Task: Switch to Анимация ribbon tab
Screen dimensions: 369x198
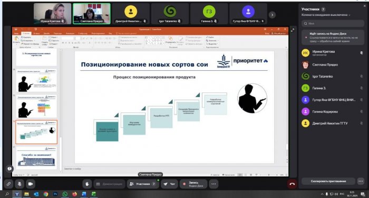Action: (x=70, y=33)
